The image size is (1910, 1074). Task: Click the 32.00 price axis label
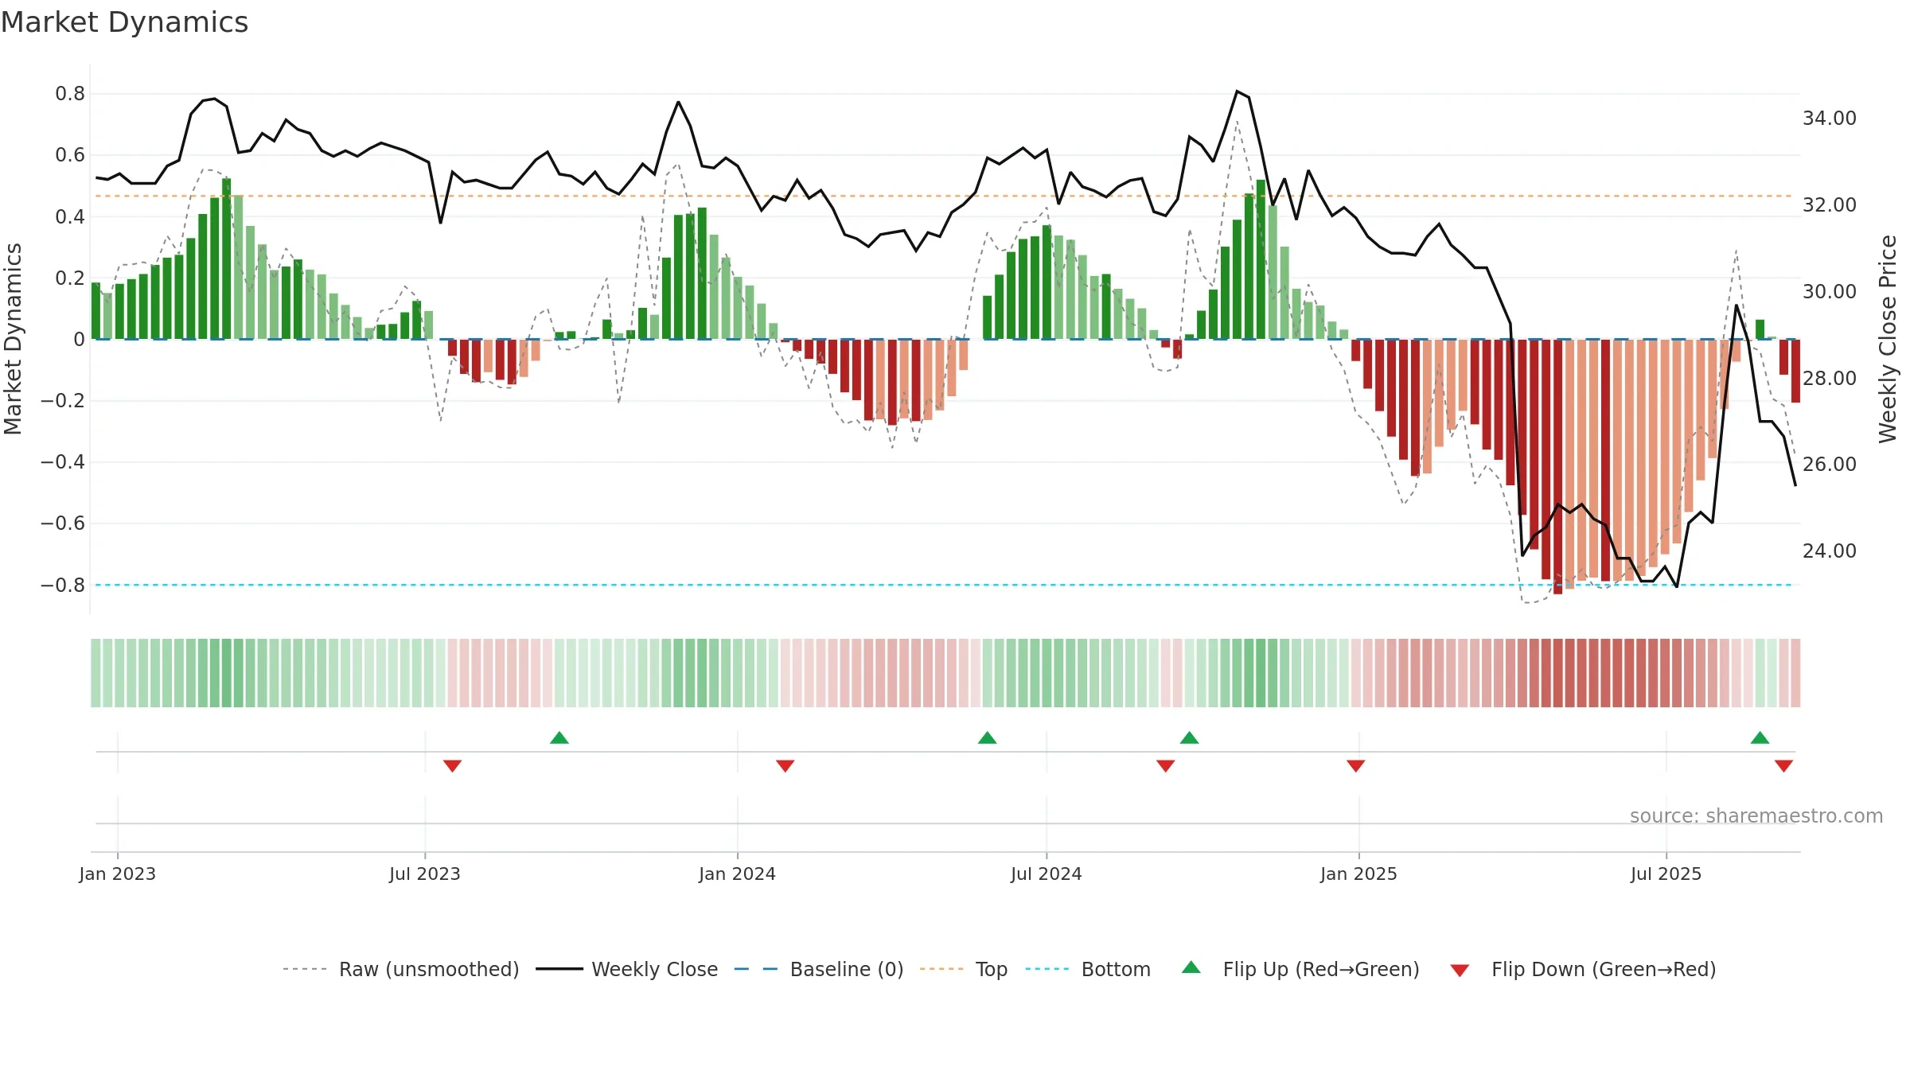(1830, 205)
